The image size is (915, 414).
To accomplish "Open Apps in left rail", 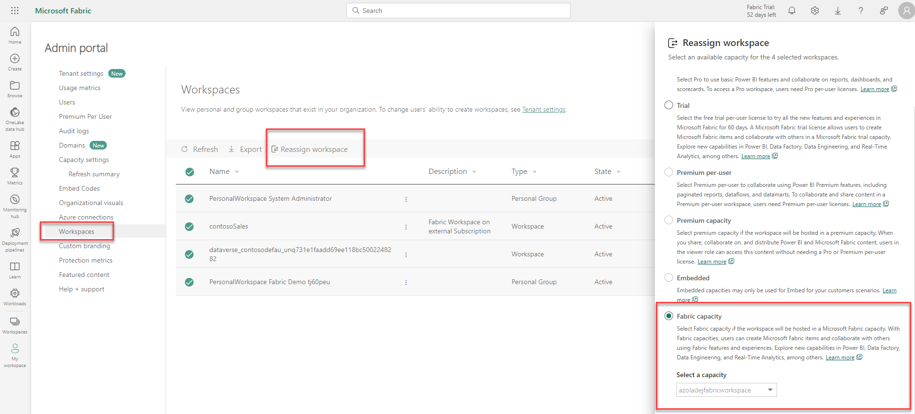I will pyautogui.click(x=15, y=149).
